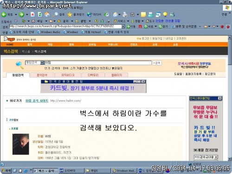This screenshot has width=232, height=174.
Task: Open the Forward button history dropdown arrow
Action: point(27,14)
